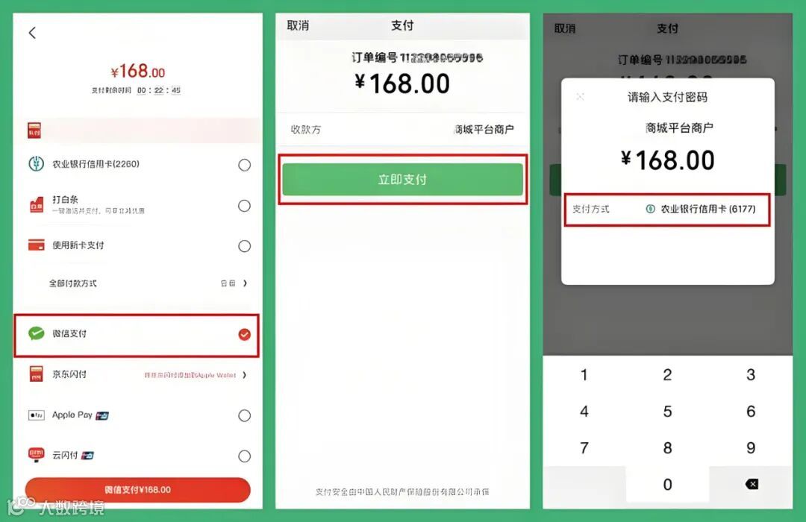Click the Apple Pay logo icon
Viewport: 806px width, 522px height.
click(36, 415)
